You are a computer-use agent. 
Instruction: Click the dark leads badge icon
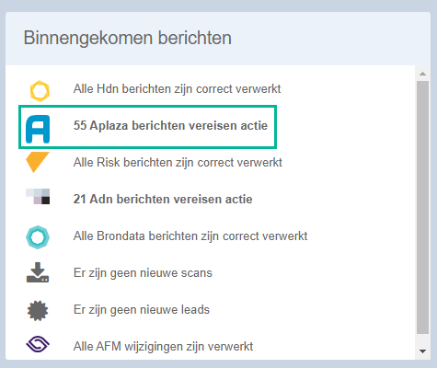(x=38, y=310)
